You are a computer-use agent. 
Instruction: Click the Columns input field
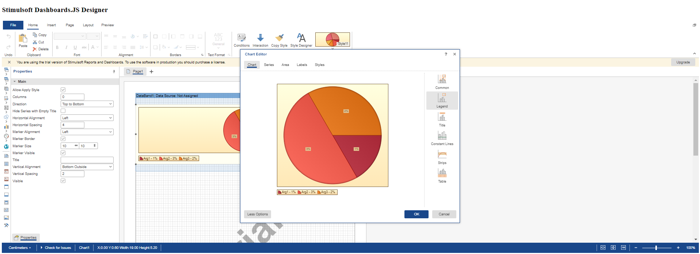pyautogui.click(x=72, y=97)
